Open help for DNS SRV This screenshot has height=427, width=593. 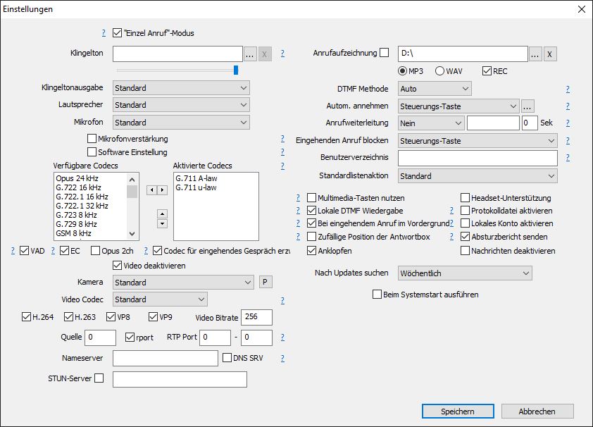[282, 358]
